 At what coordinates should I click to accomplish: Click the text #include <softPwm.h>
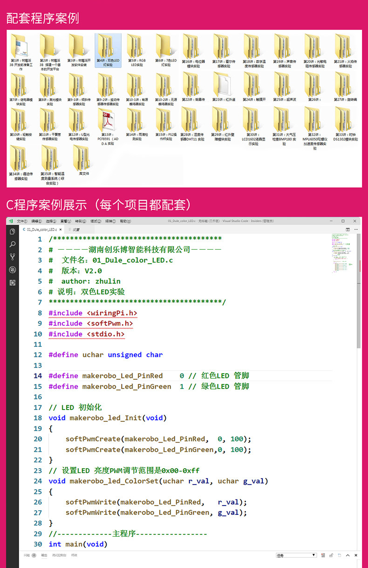91,323
